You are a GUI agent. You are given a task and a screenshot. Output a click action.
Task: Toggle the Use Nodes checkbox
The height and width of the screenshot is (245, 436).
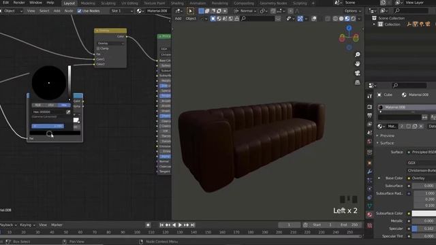(80, 11)
